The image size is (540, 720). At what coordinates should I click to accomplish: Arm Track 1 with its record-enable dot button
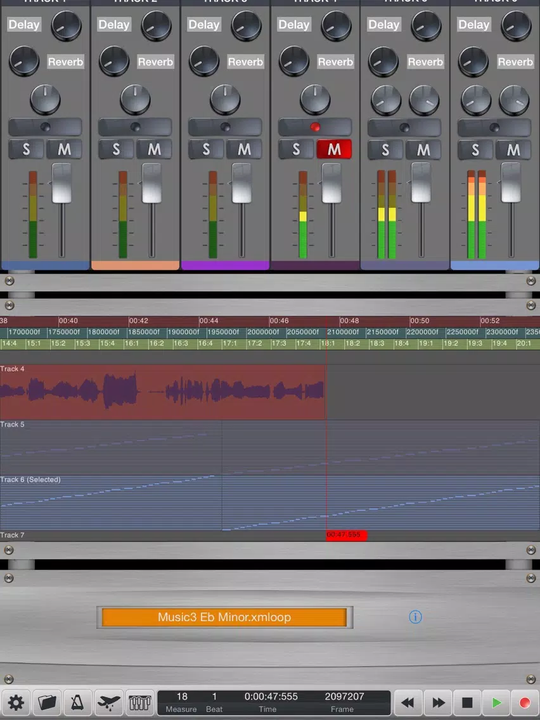(45, 127)
